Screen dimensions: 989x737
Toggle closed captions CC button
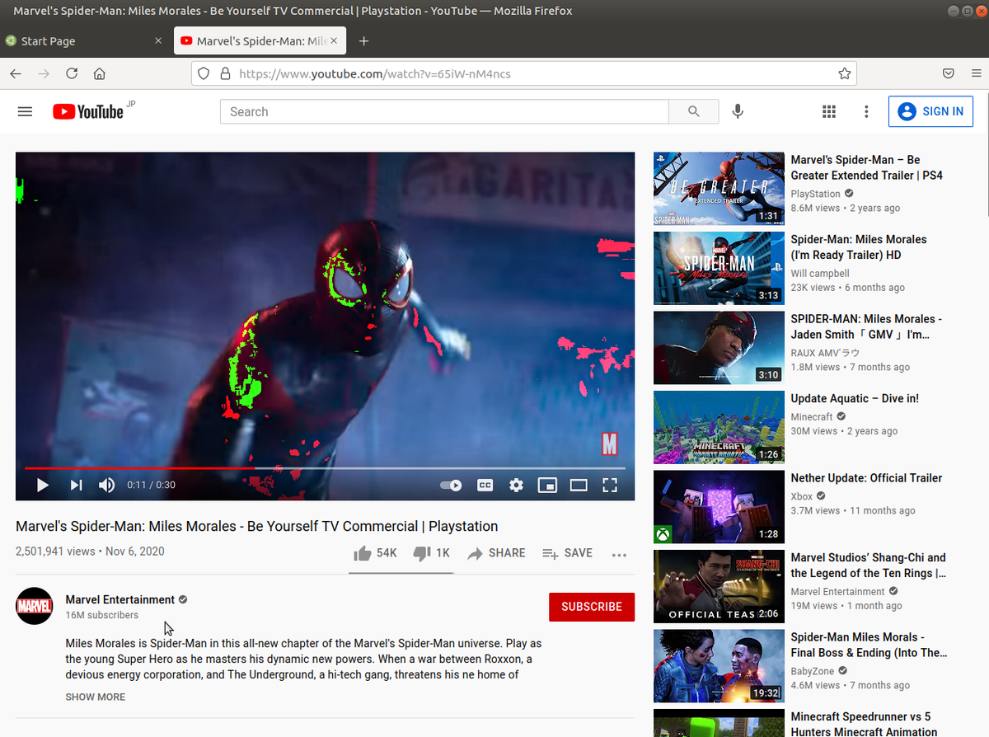pos(485,486)
